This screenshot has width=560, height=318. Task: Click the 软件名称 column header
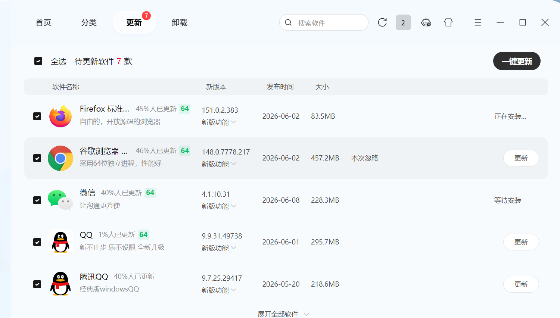[66, 87]
